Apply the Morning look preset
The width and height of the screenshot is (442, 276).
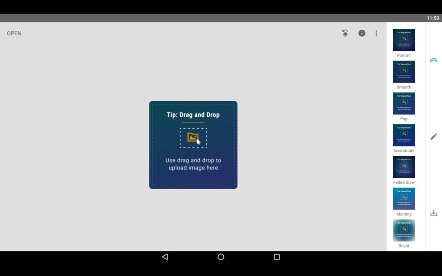[404, 199]
